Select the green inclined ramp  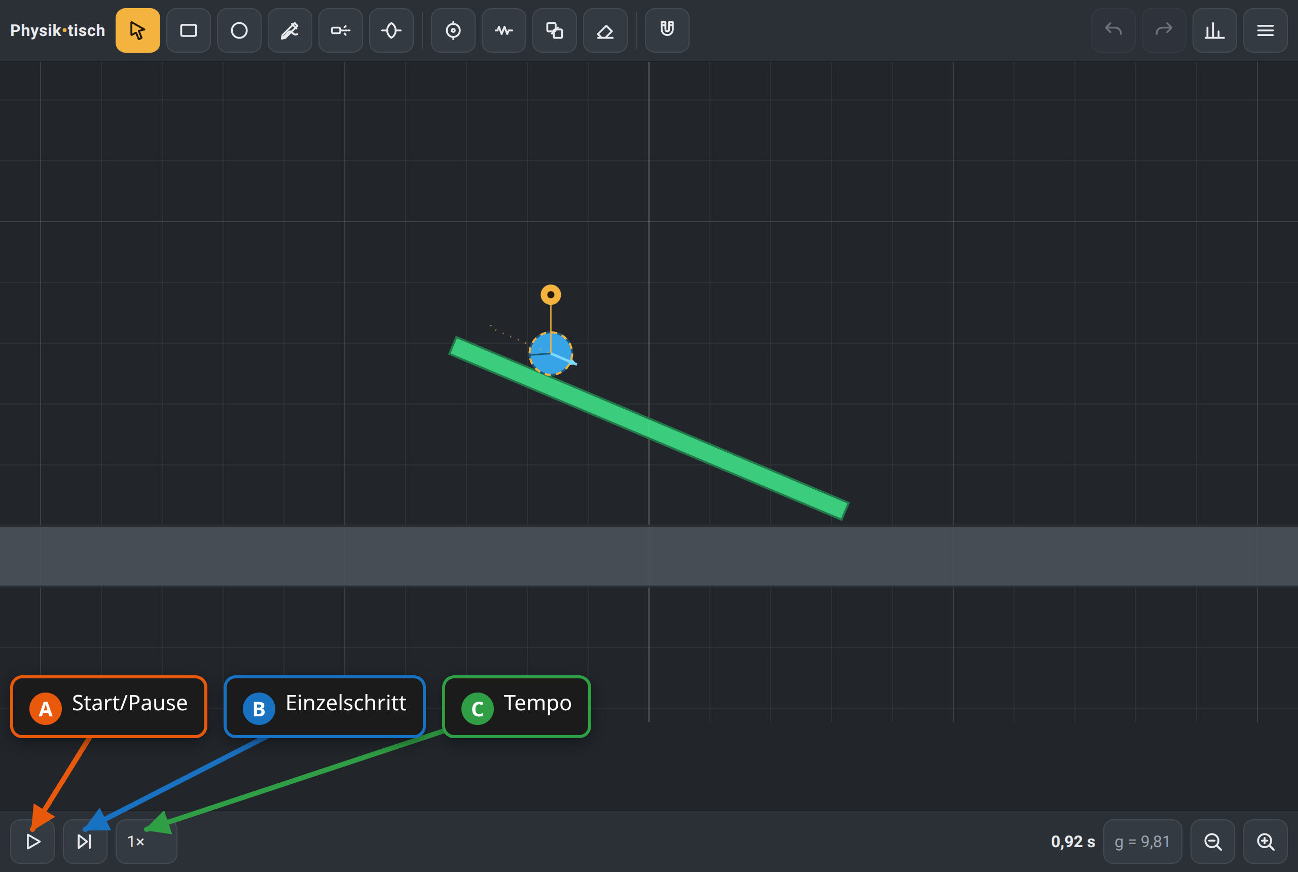click(648, 428)
